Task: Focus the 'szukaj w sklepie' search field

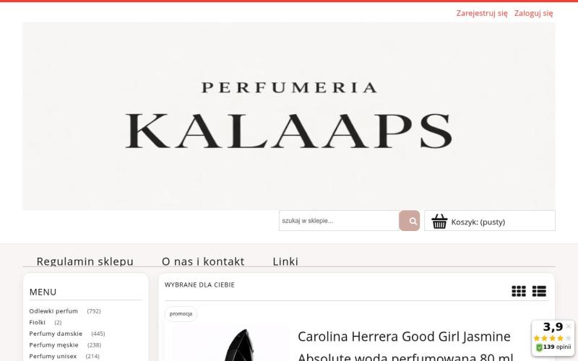Action: click(339, 221)
